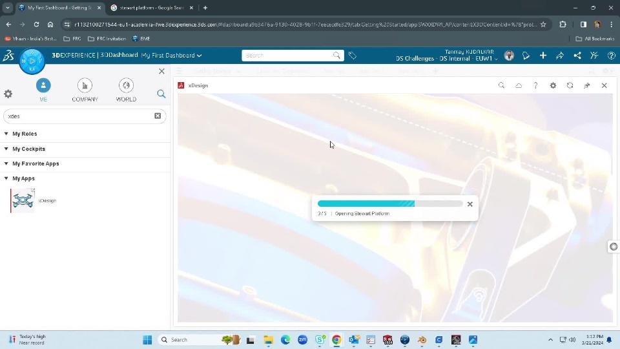Viewport: 620px width, 349px height.
Task: Open compass panel settings gear
Action: click(x=8, y=94)
